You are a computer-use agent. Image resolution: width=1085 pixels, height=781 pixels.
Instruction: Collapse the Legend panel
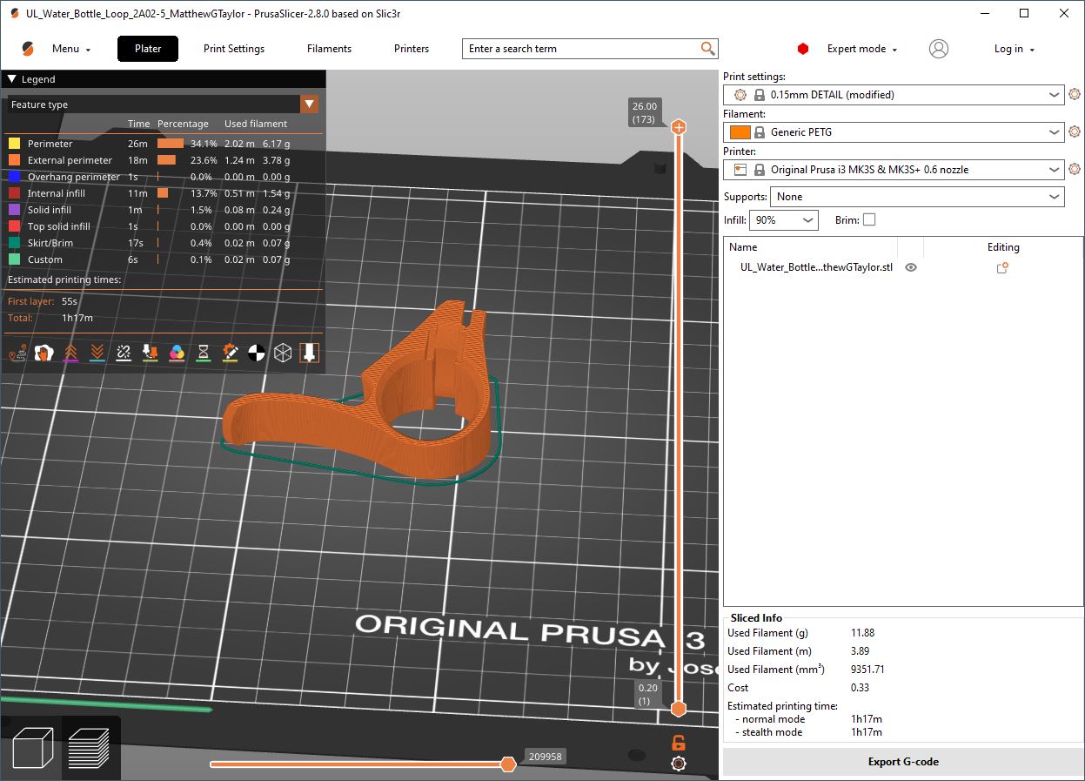coord(11,79)
